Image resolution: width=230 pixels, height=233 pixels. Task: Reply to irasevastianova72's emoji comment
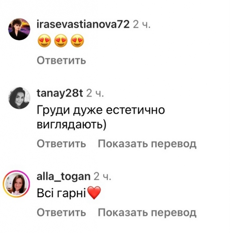[61, 60]
